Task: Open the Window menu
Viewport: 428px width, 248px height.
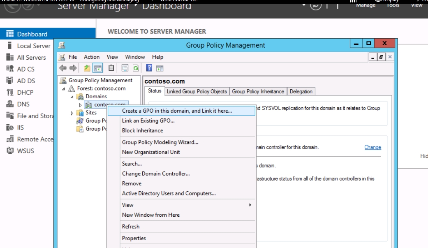Action: [x=135, y=57]
